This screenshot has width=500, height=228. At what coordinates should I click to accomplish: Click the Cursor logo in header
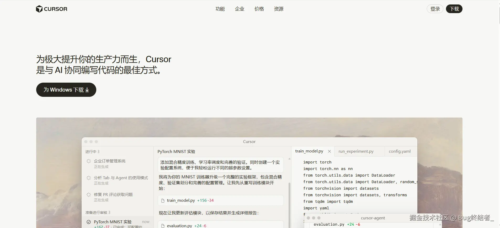pos(51,9)
